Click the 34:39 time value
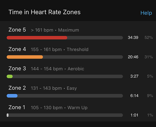The image size is (156, 127). (133, 38)
